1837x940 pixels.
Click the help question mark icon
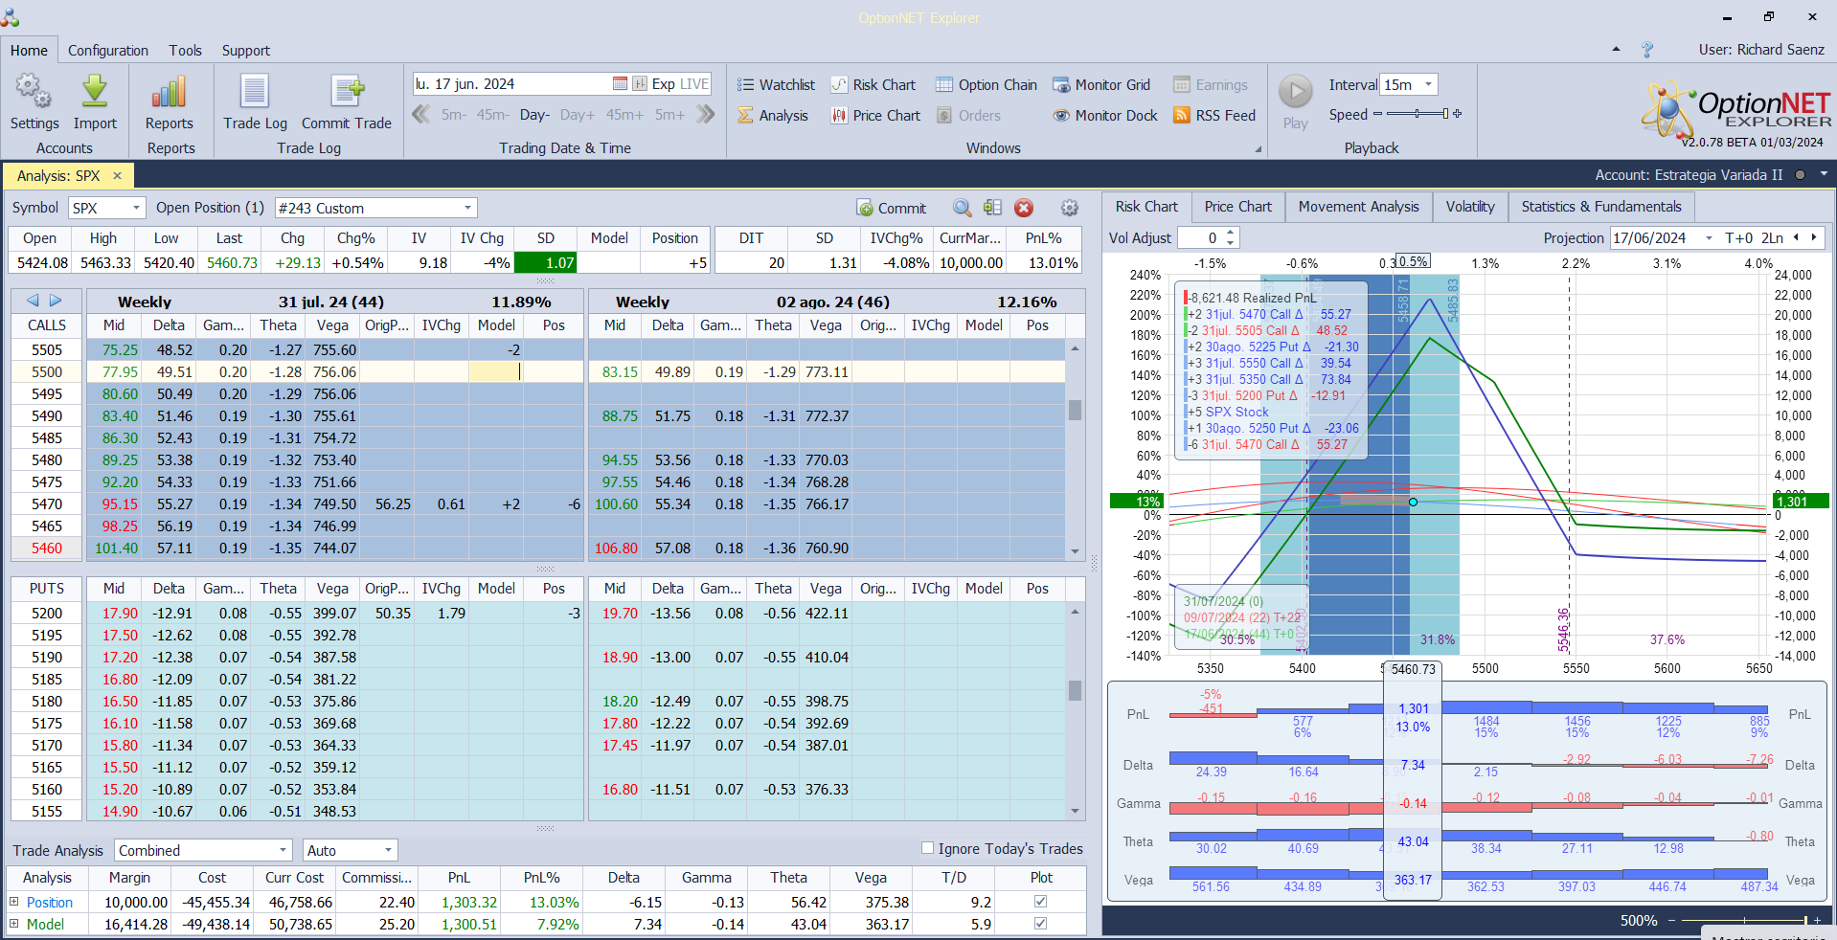1647,50
